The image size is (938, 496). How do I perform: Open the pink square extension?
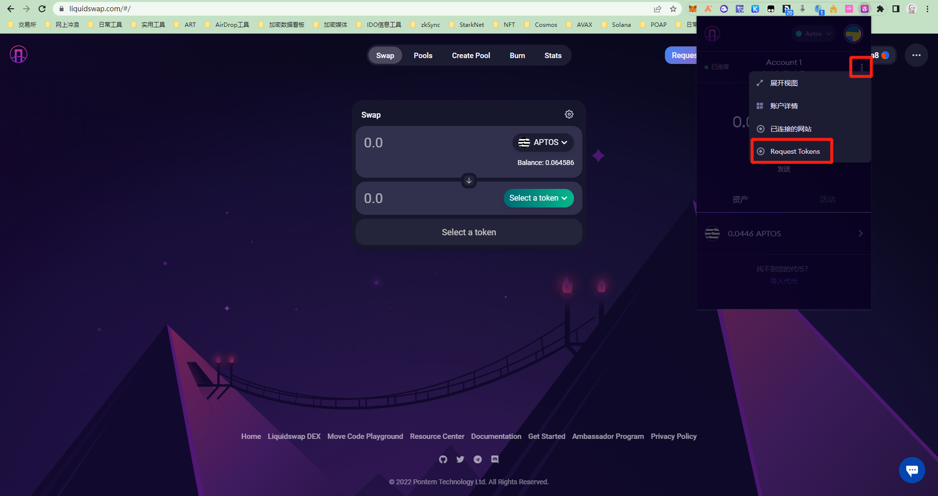pos(849,9)
